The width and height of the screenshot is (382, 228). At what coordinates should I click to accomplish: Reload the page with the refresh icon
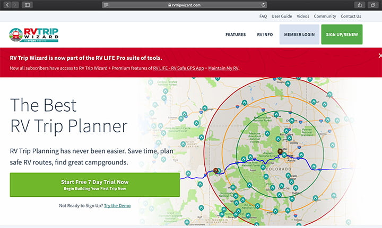[263, 5]
